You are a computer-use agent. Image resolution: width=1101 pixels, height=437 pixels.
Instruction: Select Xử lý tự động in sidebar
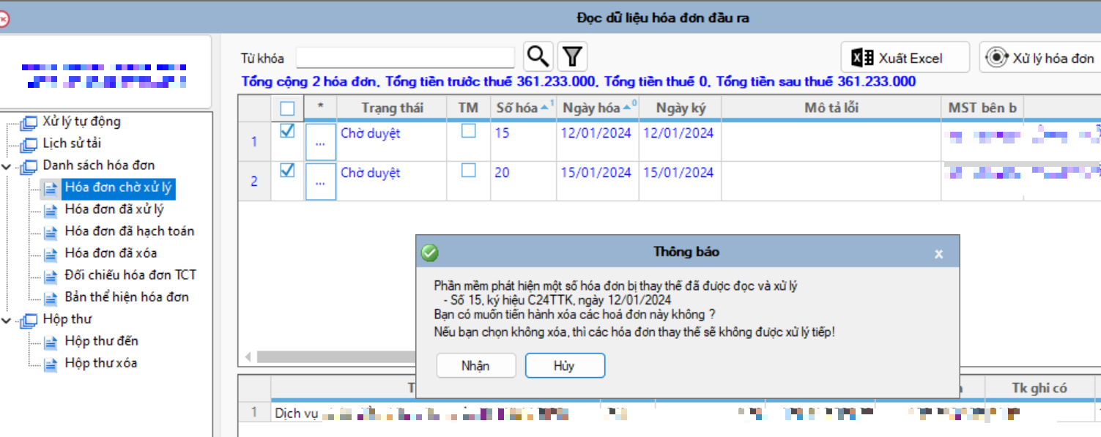click(81, 122)
